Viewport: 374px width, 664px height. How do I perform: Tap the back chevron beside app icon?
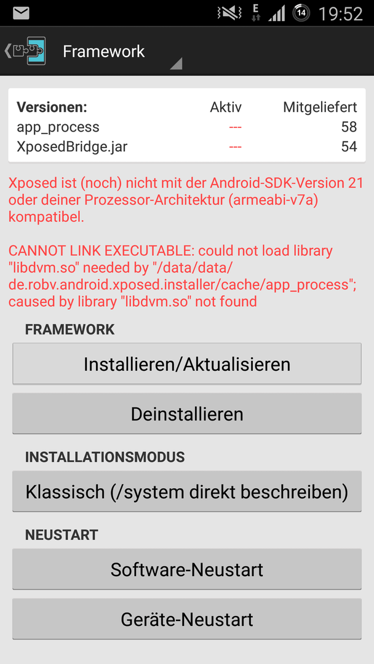pyautogui.click(x=7, y=51)
